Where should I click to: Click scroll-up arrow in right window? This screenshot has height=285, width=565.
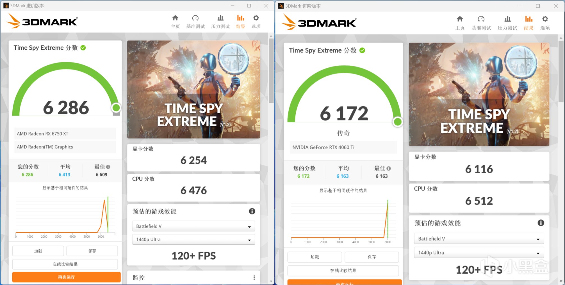click(x=561, y=38)
